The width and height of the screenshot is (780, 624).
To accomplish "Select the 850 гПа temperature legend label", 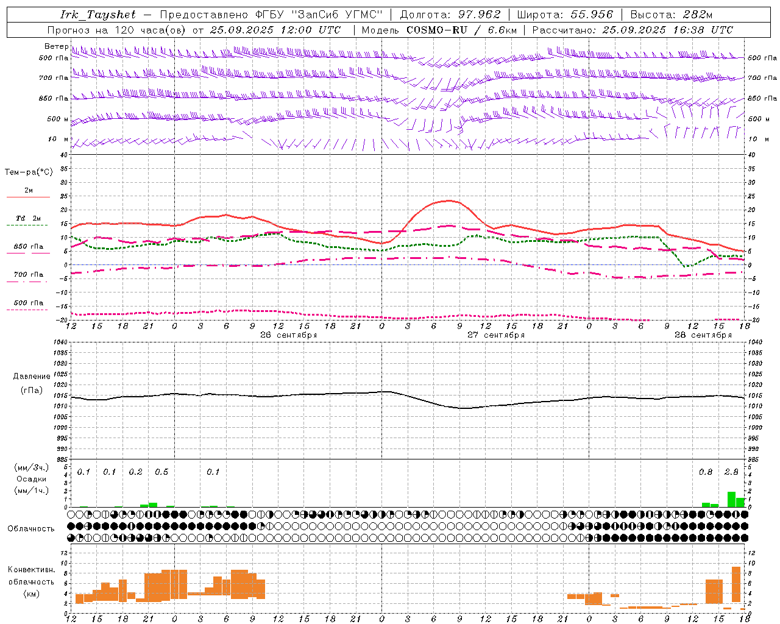I will pos(28,247).
